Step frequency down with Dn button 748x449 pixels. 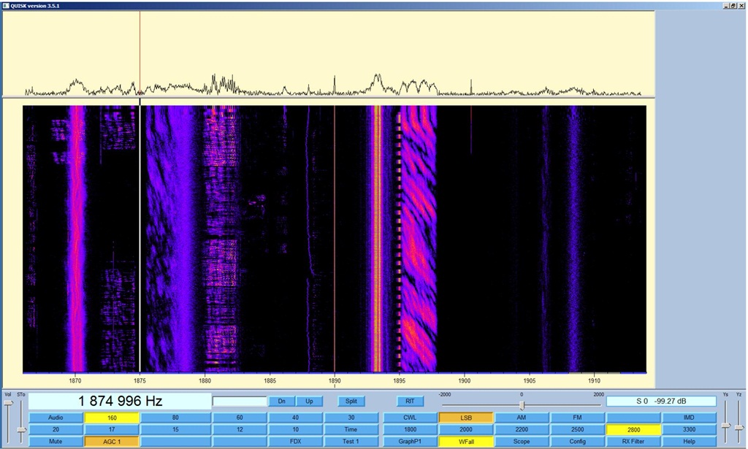tap(281, 402)
